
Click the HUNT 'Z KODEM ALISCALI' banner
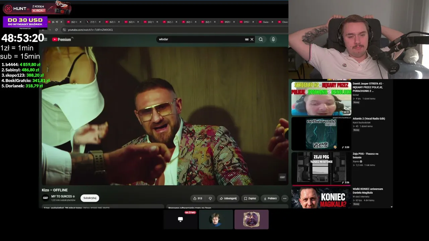[x=37, y=8]
